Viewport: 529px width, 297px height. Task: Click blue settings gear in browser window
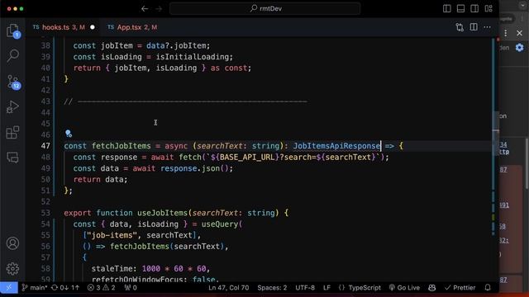click(x=520, y=48)
